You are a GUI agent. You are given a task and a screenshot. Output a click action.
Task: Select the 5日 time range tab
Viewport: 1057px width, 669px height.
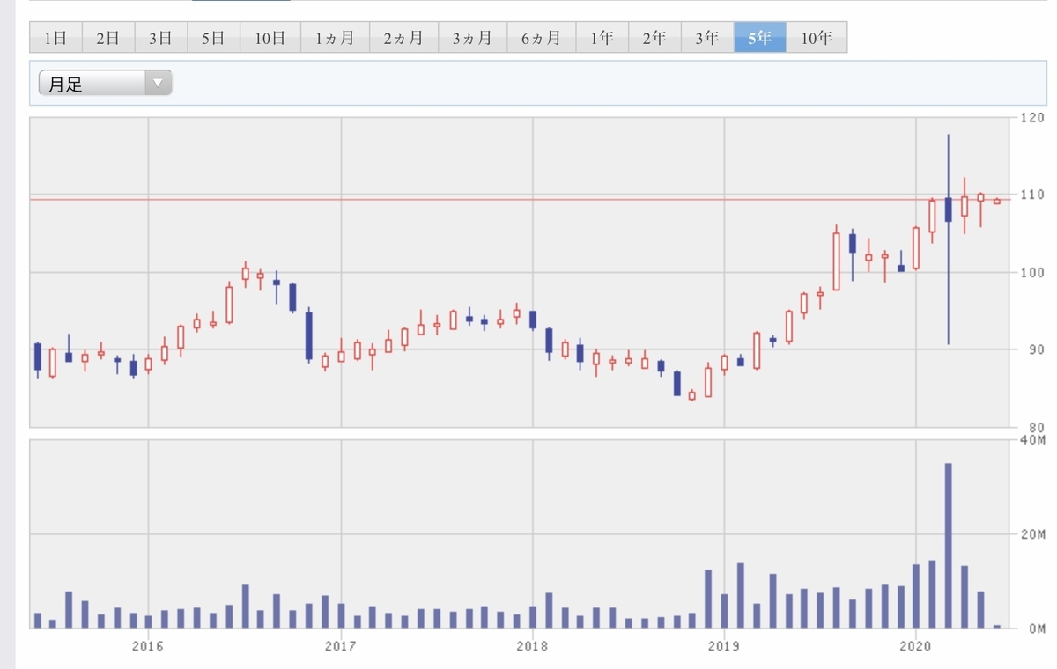pyautogui.click(x=213, y=39)
